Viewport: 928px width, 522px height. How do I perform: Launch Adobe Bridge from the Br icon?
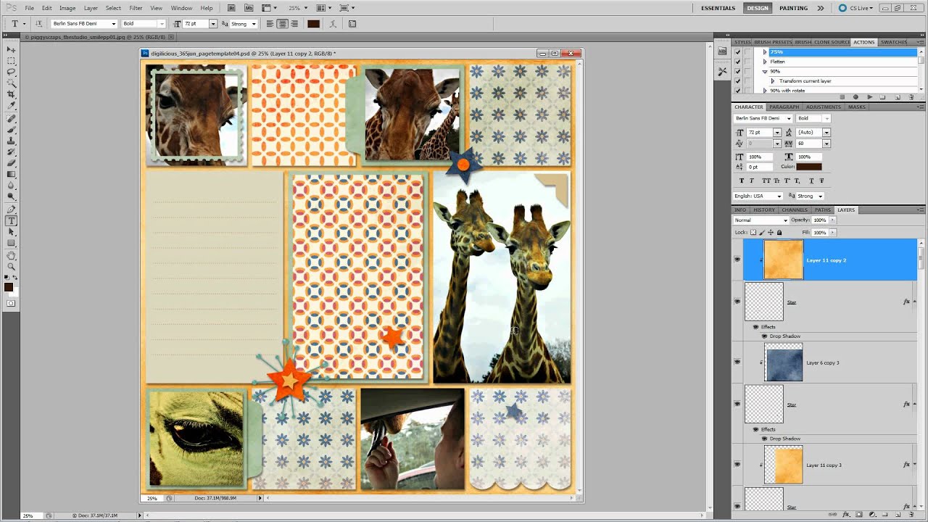pos(231,8)
